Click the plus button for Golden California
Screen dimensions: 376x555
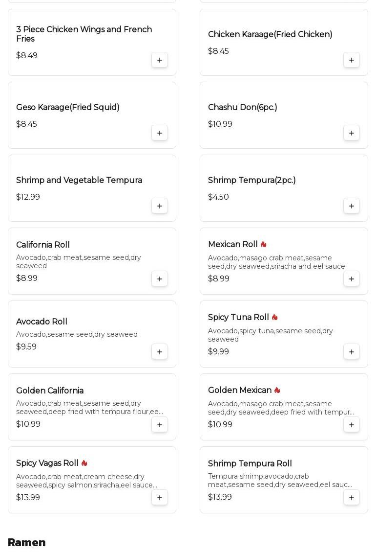pyautogui.click(x=160, y=425)
